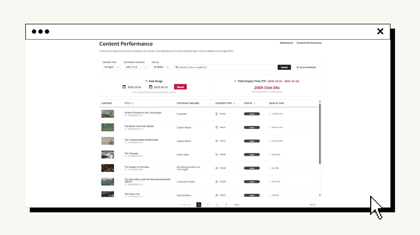This screenshot has height=235, width=420.
Task: Click the black Search button
Action: pos(284,67)
